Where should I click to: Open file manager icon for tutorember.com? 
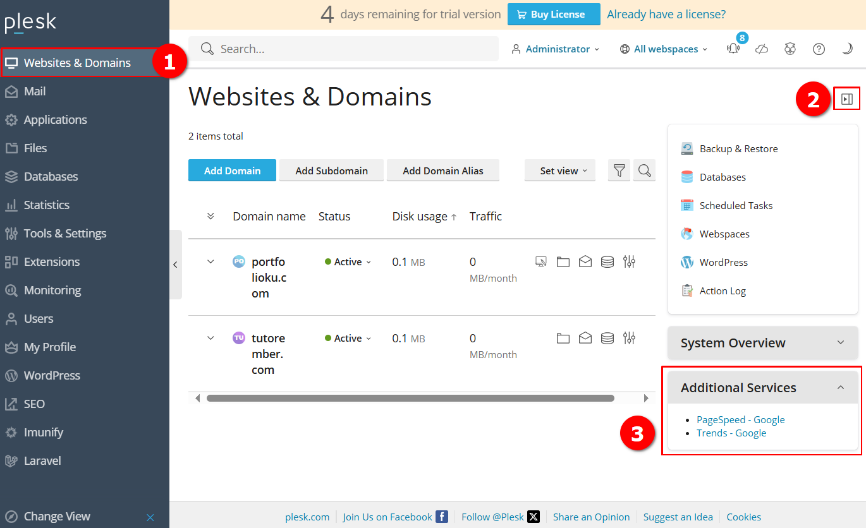tap(563, 338)
